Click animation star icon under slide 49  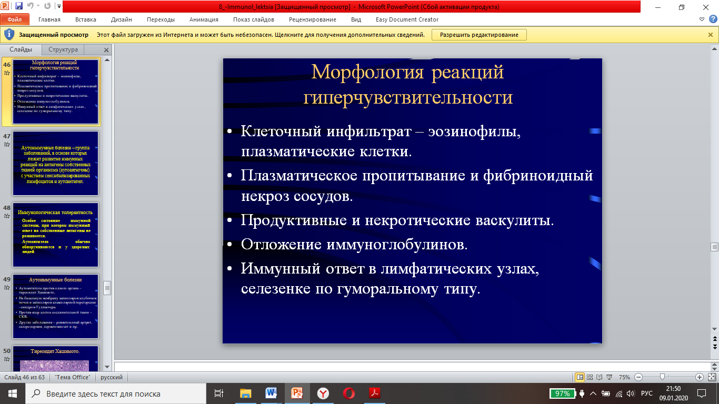7,287
